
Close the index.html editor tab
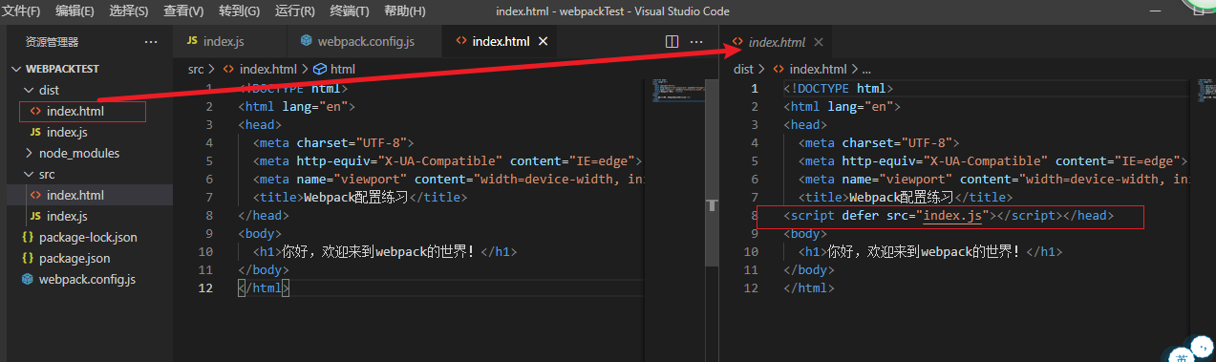[544, 42]
